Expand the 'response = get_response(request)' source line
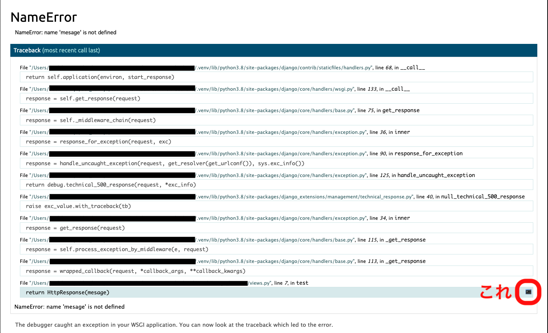Viewport: 548px width, 333px height. coord(276,228)
